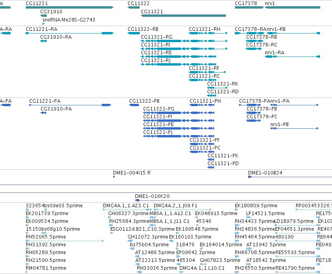Click EST RH21590.5prime

click(x=46, y=260)
